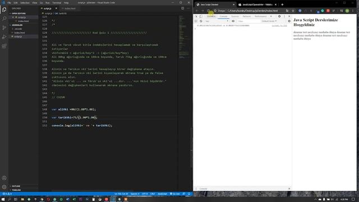Open the File menu in VS Code
359x202 pixels.
[x=9, y=3]
